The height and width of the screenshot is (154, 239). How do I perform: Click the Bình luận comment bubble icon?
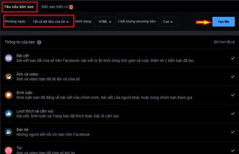8,95
